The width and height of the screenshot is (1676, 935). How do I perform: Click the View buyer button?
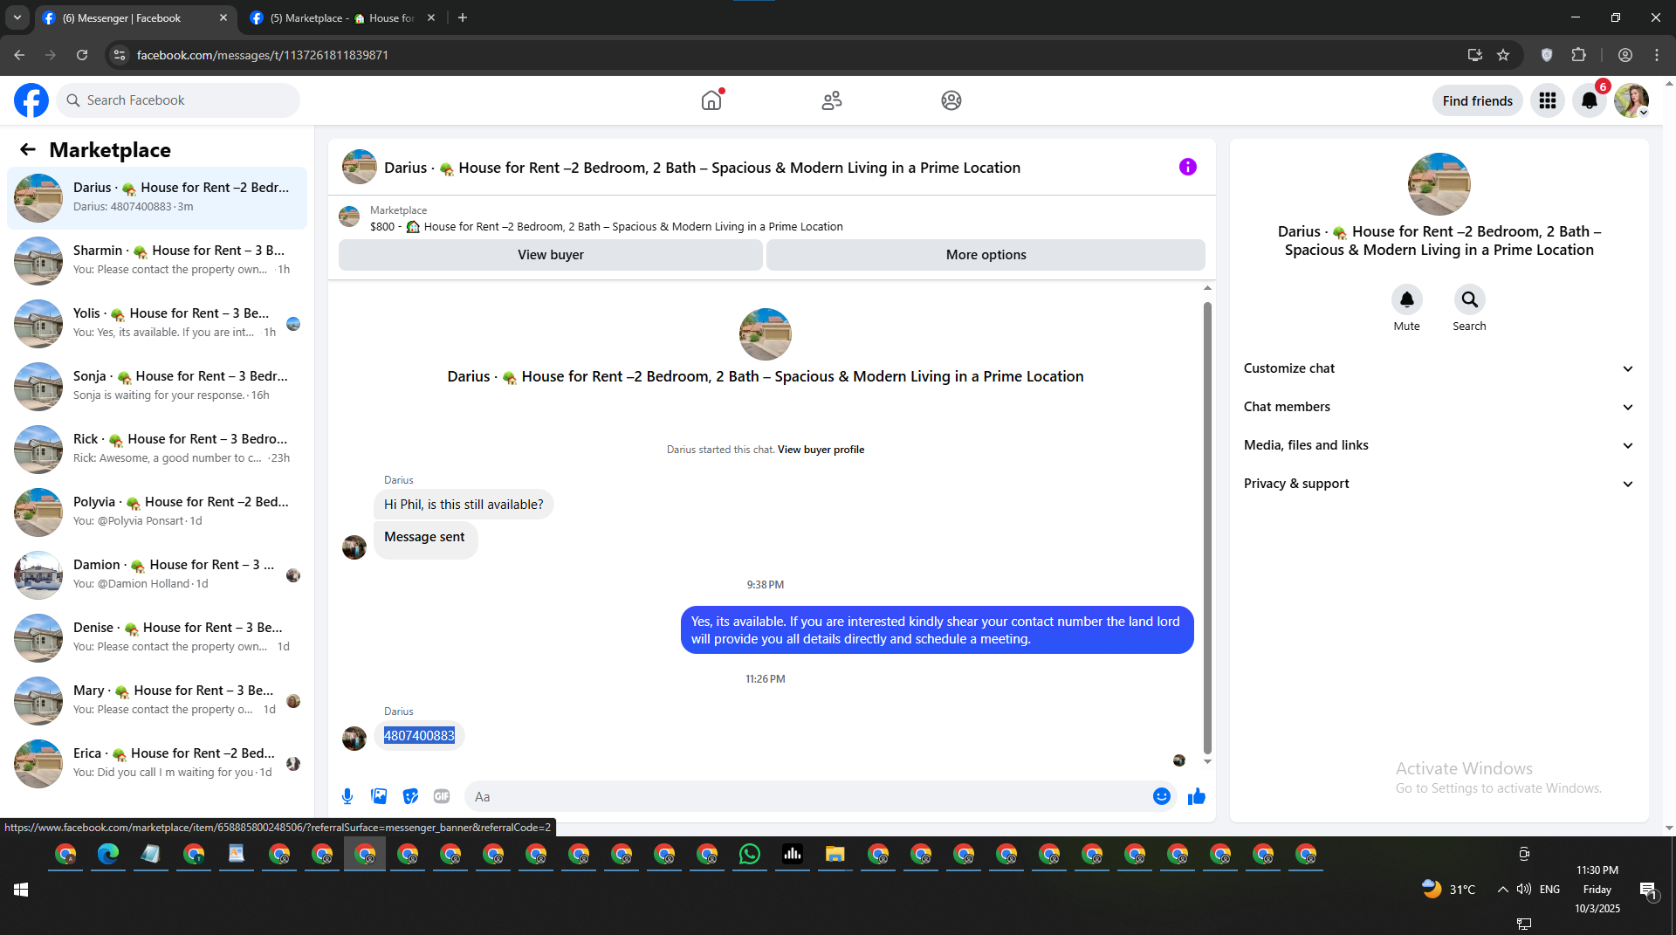[x=551, y=255]
